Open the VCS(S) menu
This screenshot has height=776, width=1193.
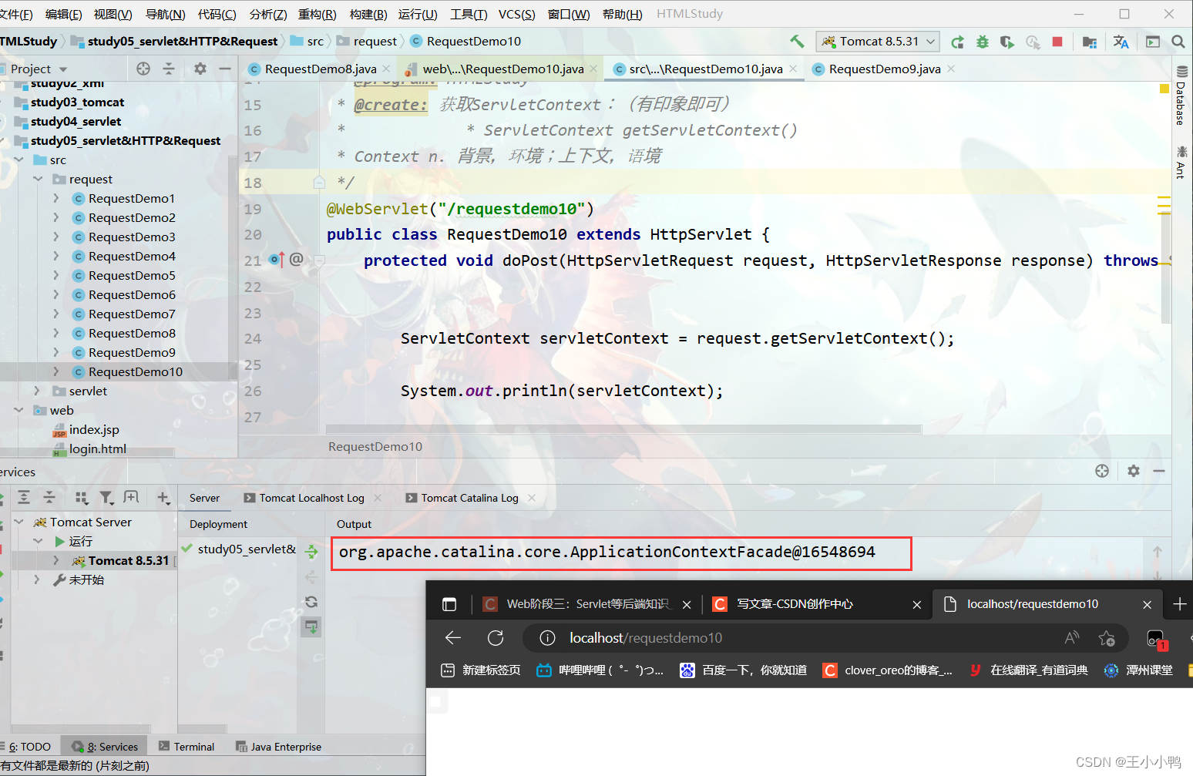(x=516, y=14)
